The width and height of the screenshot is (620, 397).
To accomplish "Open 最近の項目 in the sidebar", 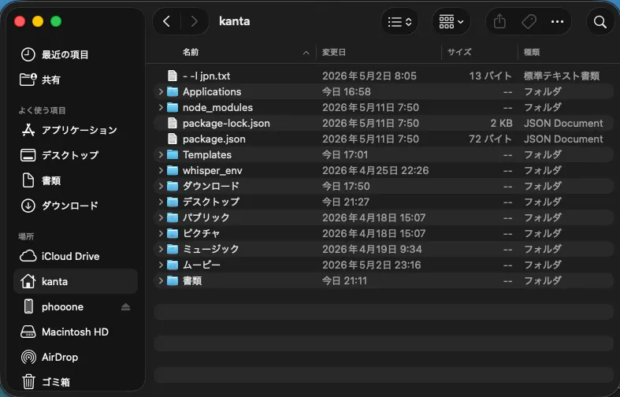I will click(x=76, y=54).
